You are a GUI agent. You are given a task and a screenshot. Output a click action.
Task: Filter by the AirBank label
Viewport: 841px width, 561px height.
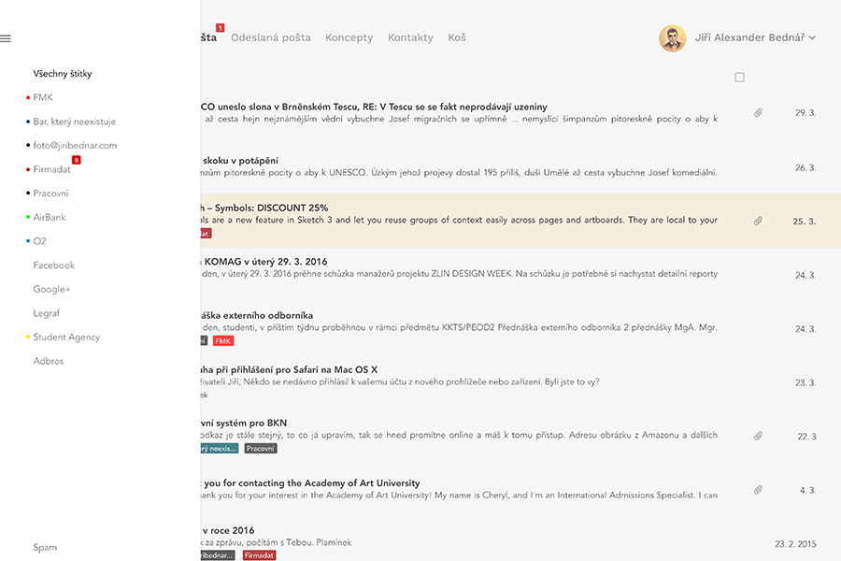50,217
